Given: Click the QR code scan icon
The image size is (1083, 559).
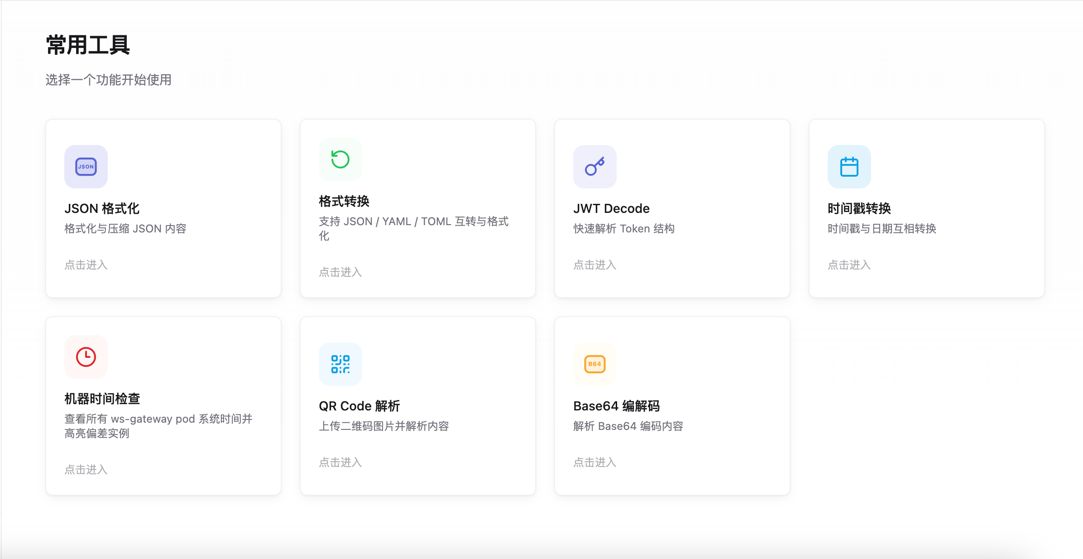Looking at the screenshot, I should click(x=340, y=364).
